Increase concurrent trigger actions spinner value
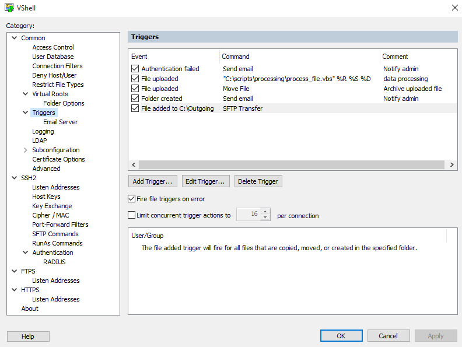 click(x=265, y=212)
